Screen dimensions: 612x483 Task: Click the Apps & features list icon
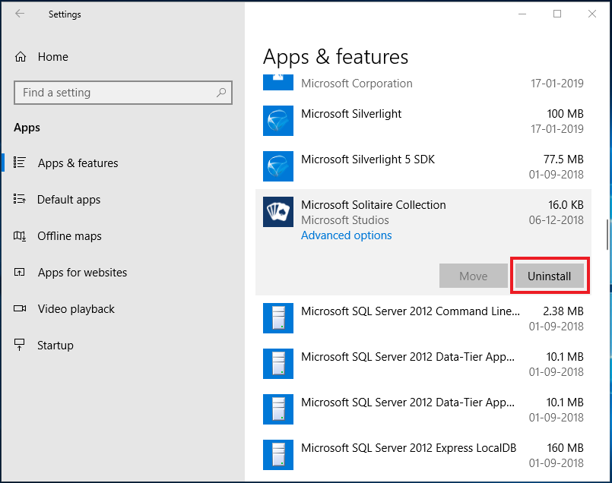(20, 163)
